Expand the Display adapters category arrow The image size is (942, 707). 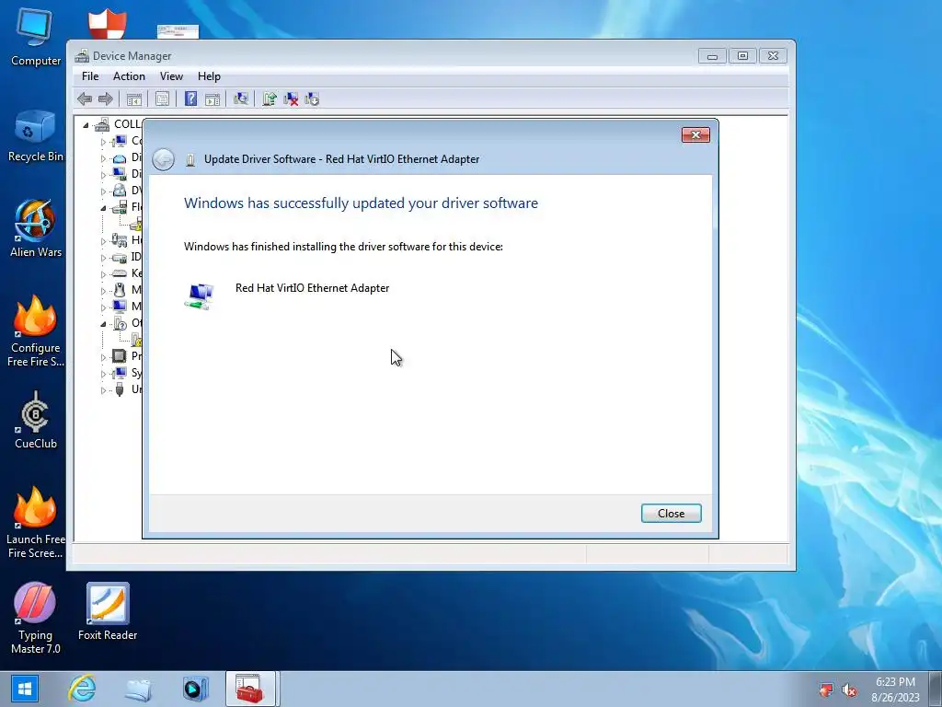pyautogui.click(x=103, y=175)
